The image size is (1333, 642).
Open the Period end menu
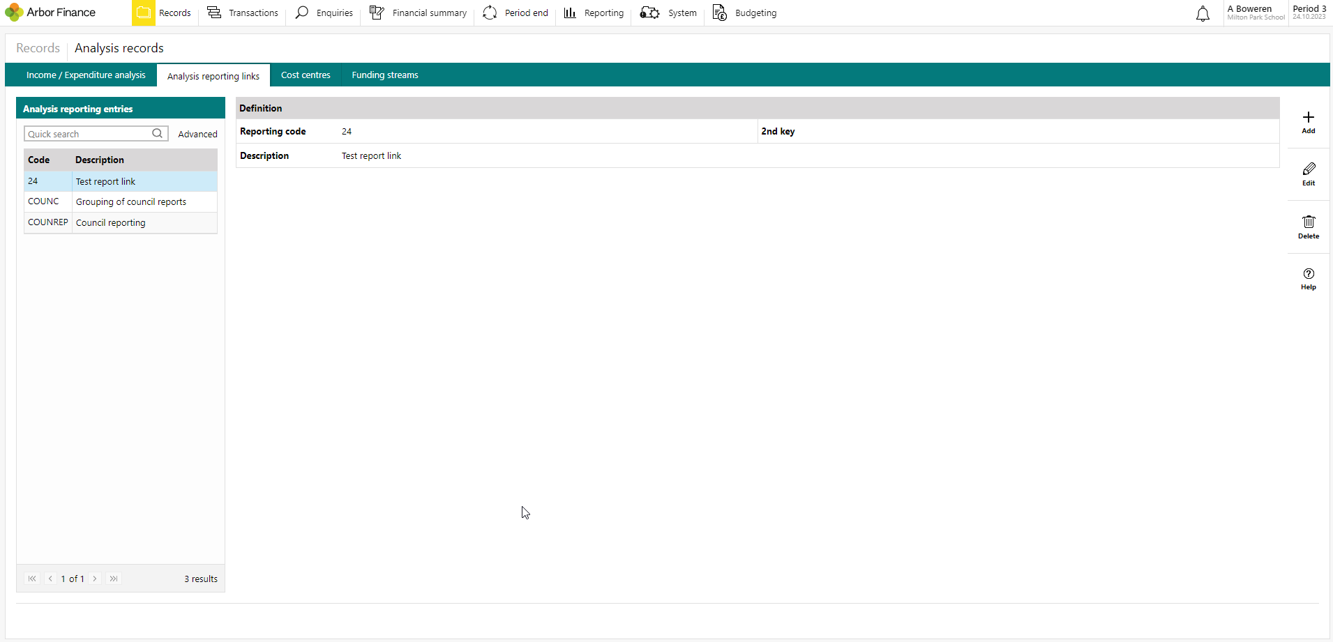click(527, 13)
